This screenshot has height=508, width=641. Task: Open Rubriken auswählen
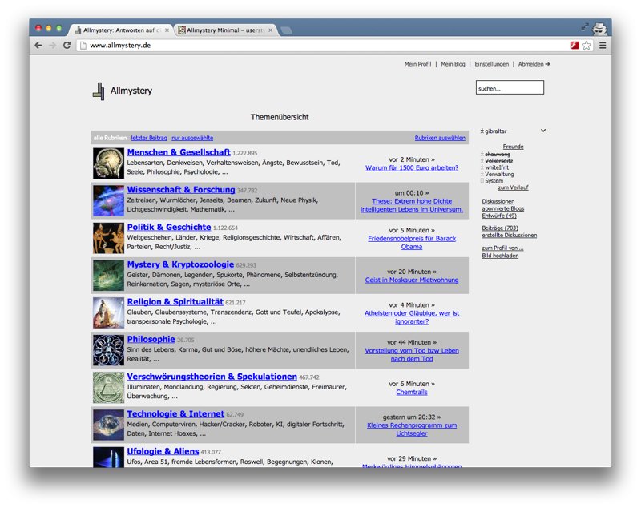pos(440,138)
